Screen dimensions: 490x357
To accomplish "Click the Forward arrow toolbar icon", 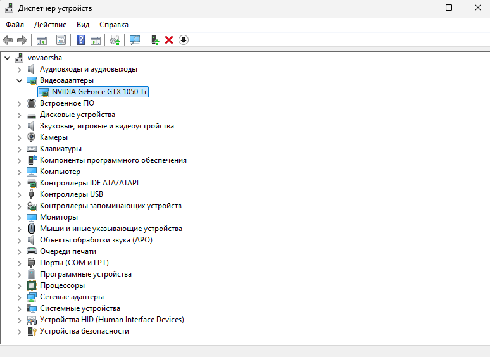I will 22,40.
